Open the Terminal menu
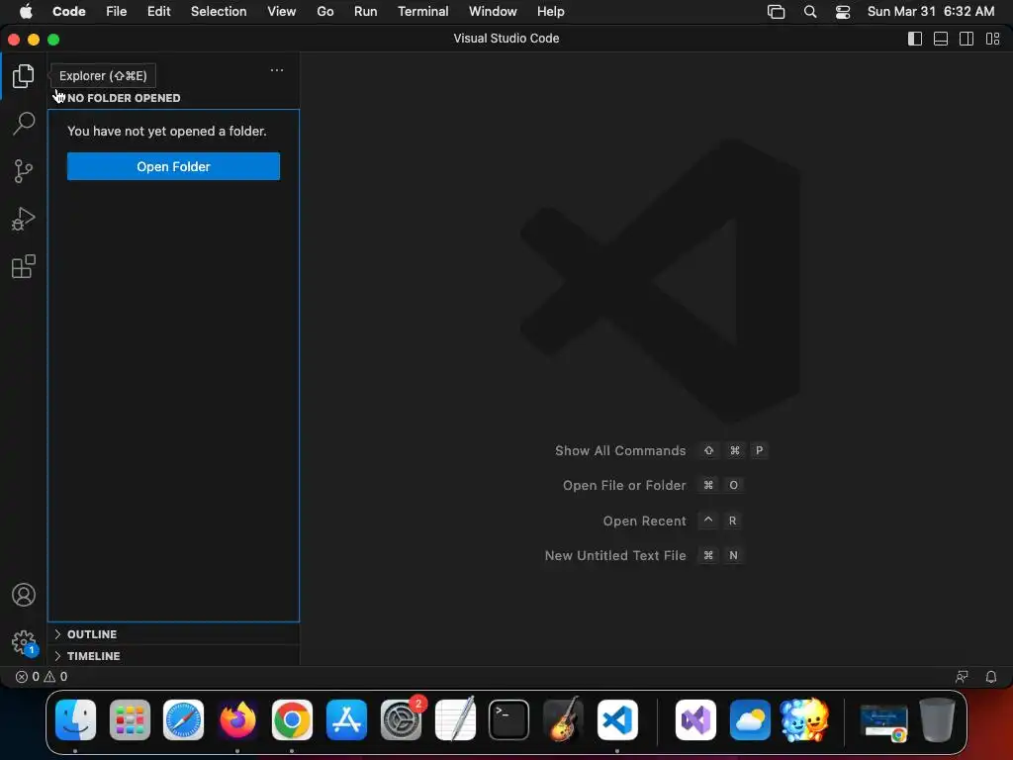The image size is (1013, 760). (x=423, y=12)
